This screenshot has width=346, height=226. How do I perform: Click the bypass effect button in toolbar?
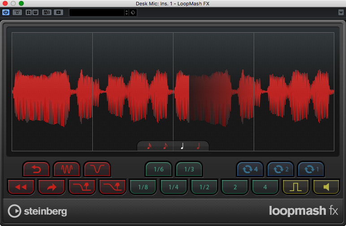17,13
